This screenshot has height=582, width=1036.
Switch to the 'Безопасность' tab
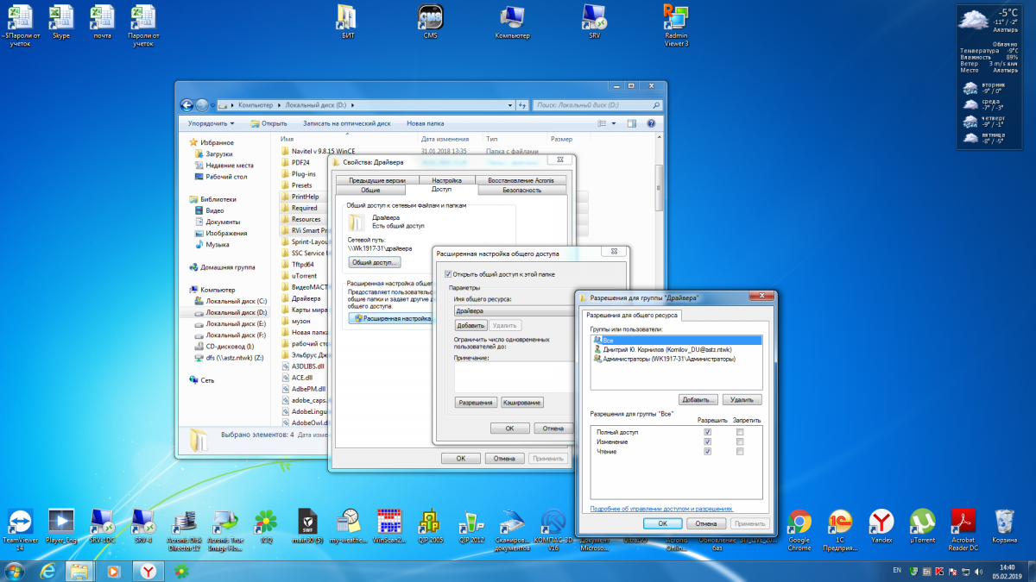tap(521, 190)
